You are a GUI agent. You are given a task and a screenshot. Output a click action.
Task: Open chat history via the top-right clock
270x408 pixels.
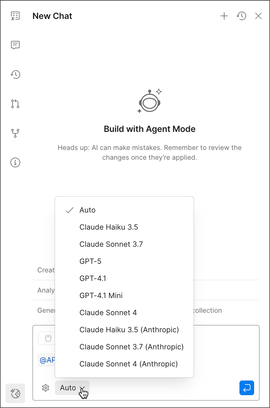click(241, 16)
